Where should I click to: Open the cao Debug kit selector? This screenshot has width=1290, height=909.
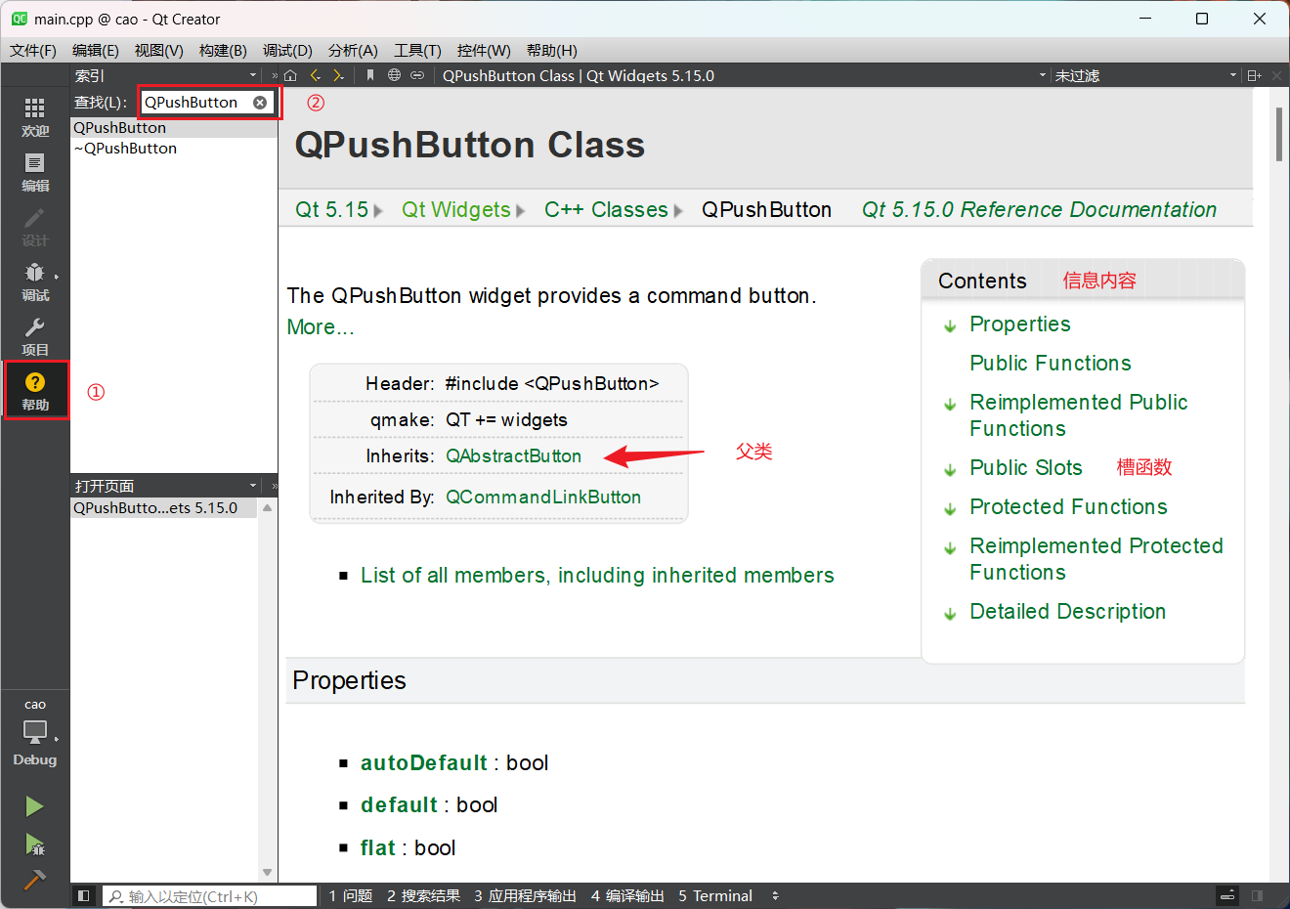[35, 733]
